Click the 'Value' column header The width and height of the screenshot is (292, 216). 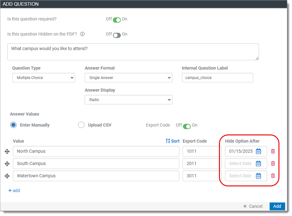click(19, 141)
